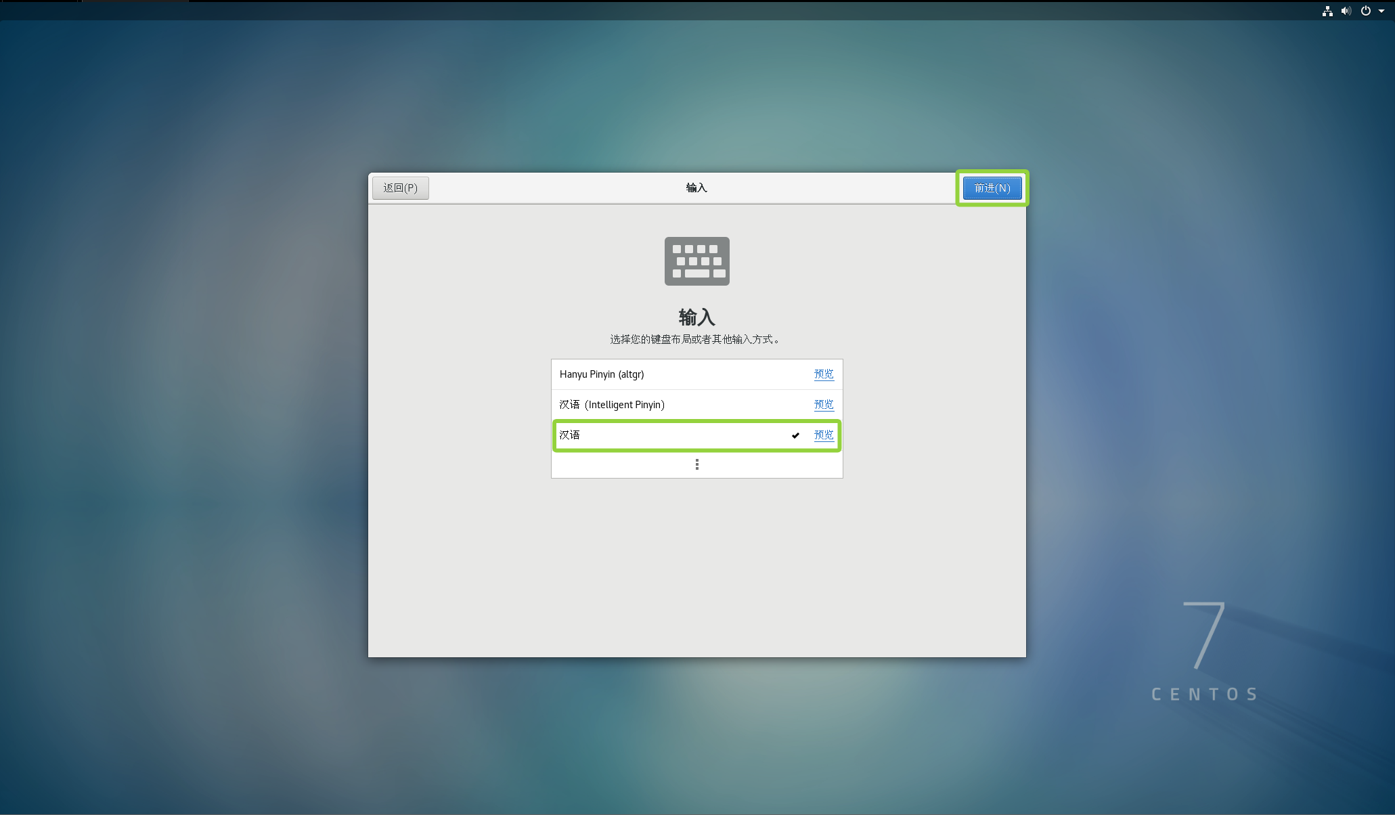Viewport: 1395px width, 815px height.
Task: Select 汉语 (Intelligent Pinyin) input method
Action: click(x=612, y=405)
